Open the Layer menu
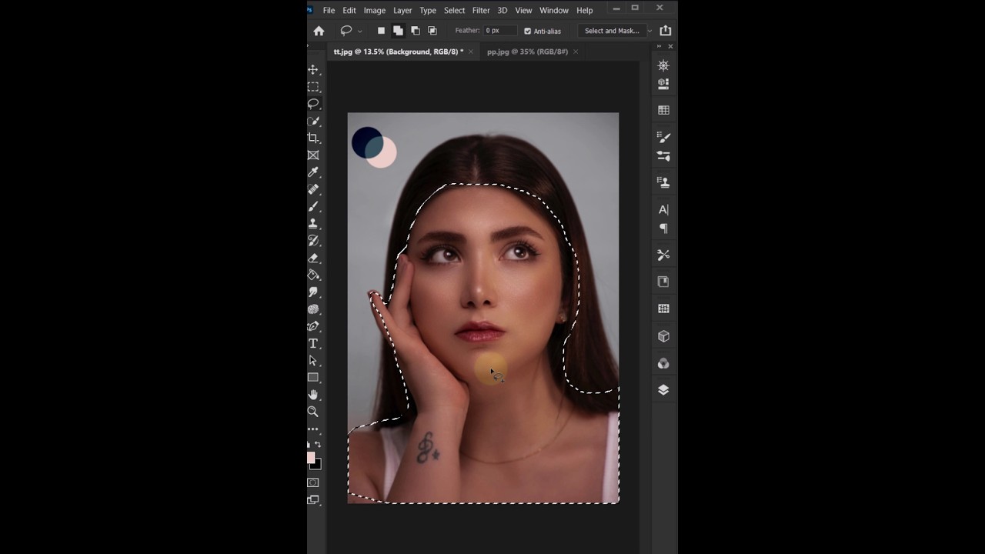 tap(402, 10)
